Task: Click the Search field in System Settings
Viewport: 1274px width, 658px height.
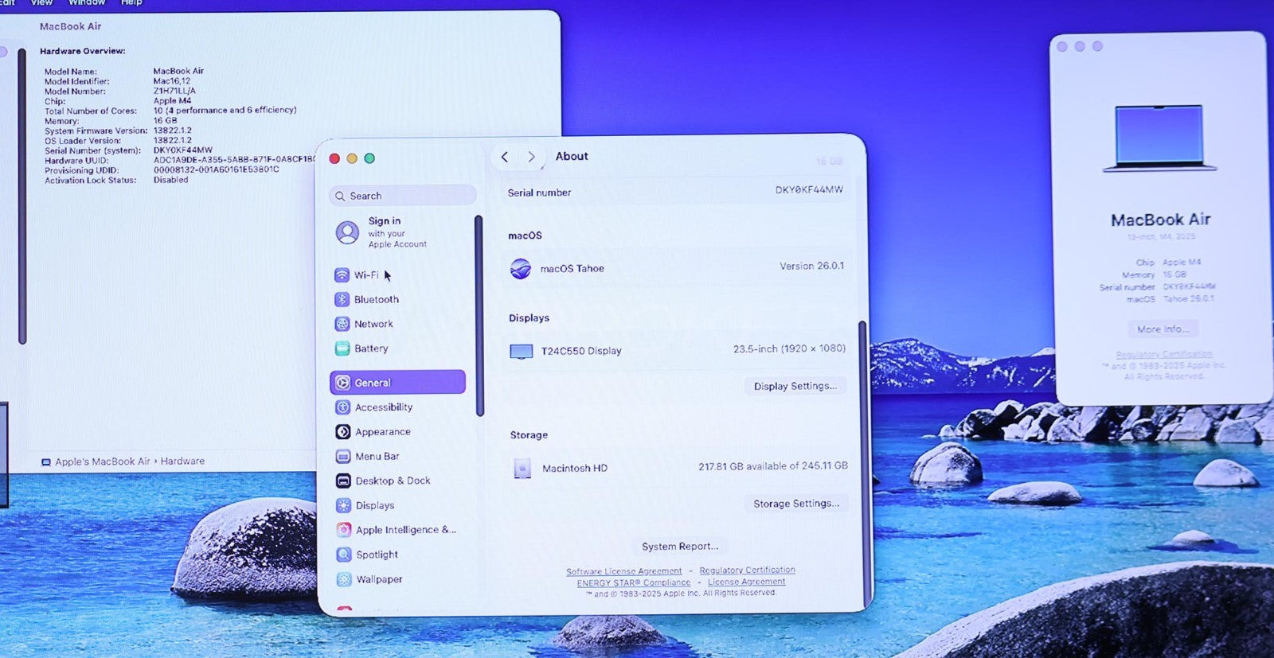Action: [404, 196]
